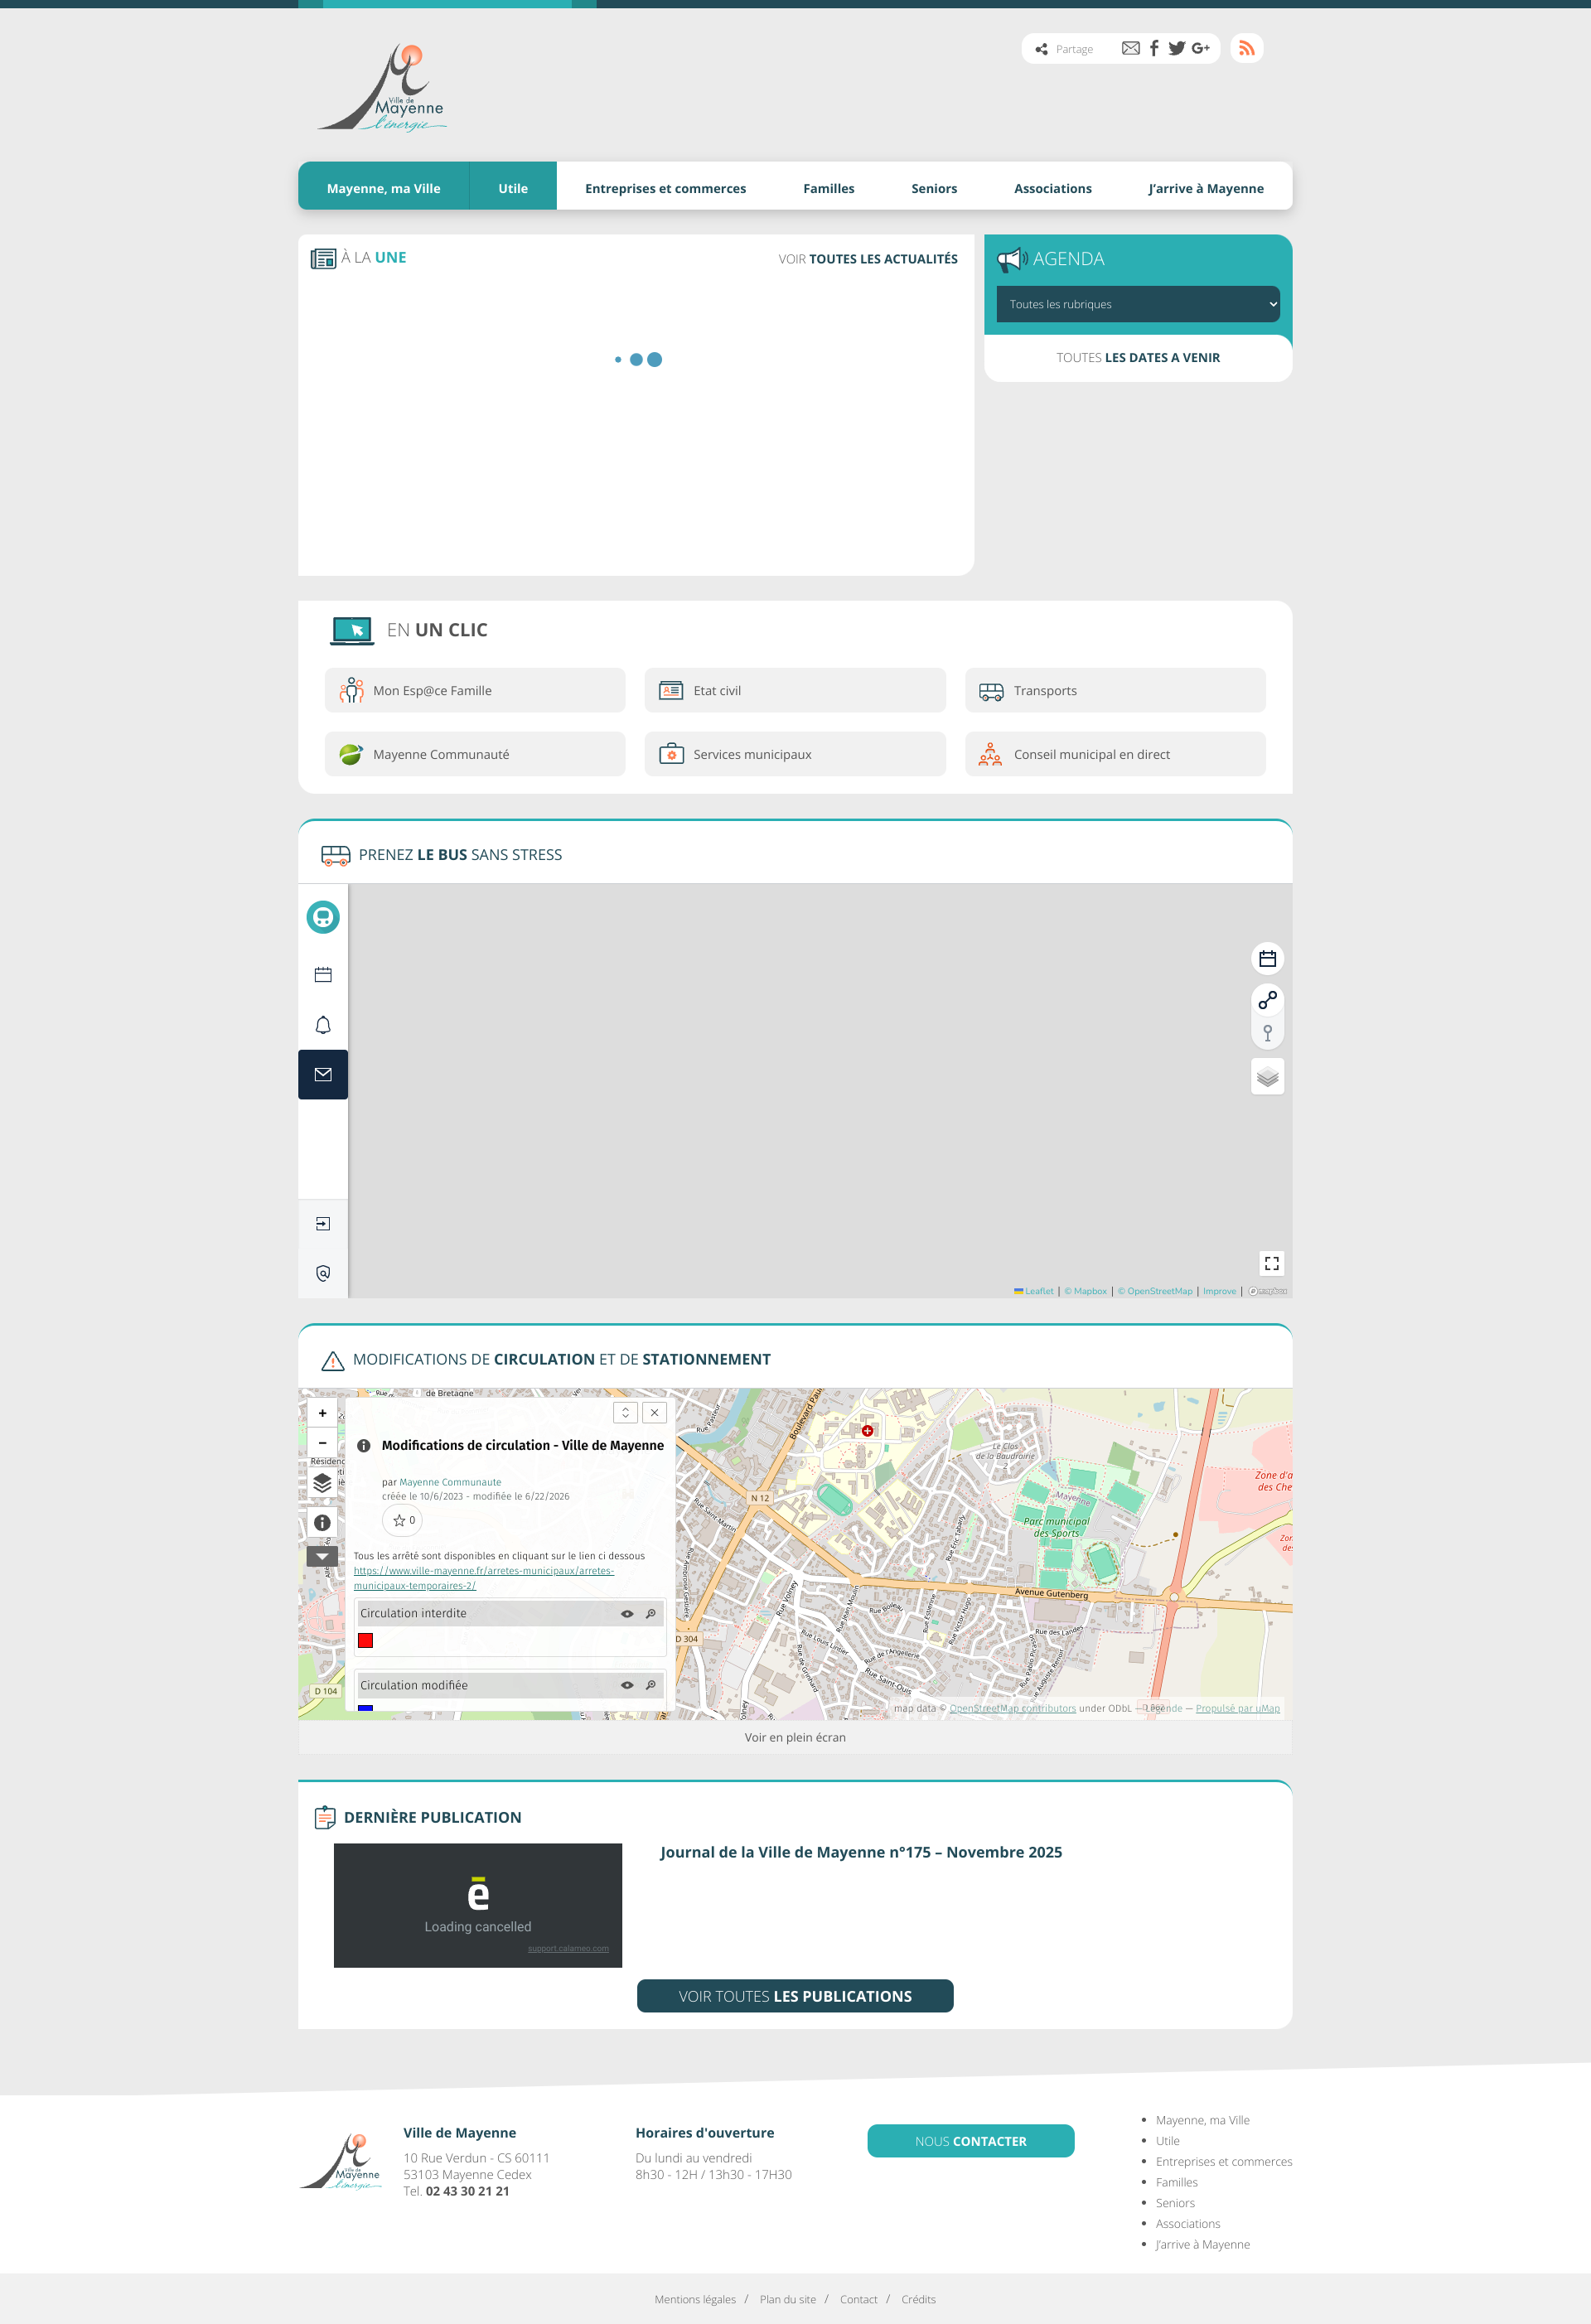The width and height of the screenshot is (1591, 2324).
Task: Expand the down-arrow control on circulation map
Action: (322, 1557)
